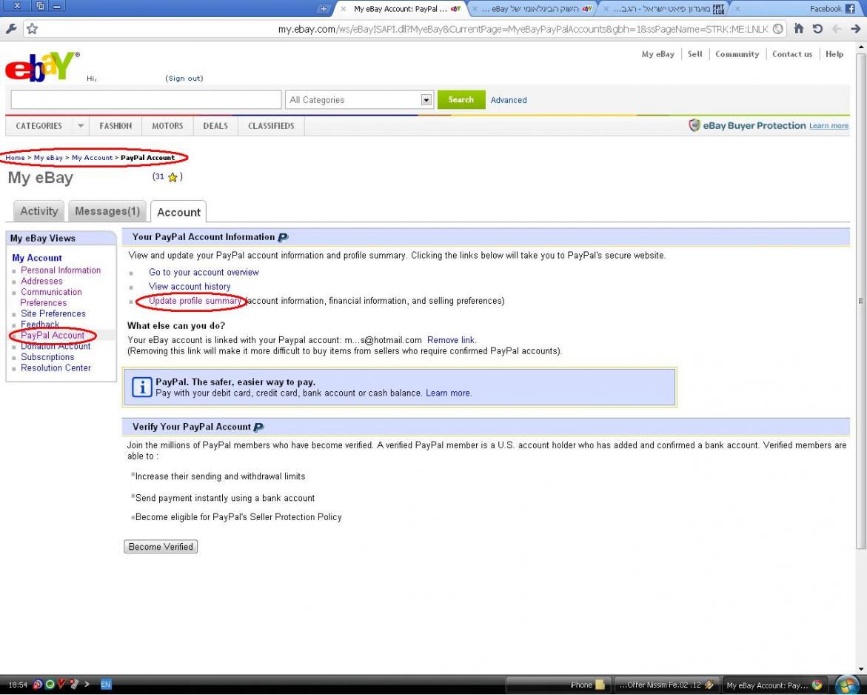Open the Windows Start button
Viewport: 867px width, 695px height.
click(847, 685)
